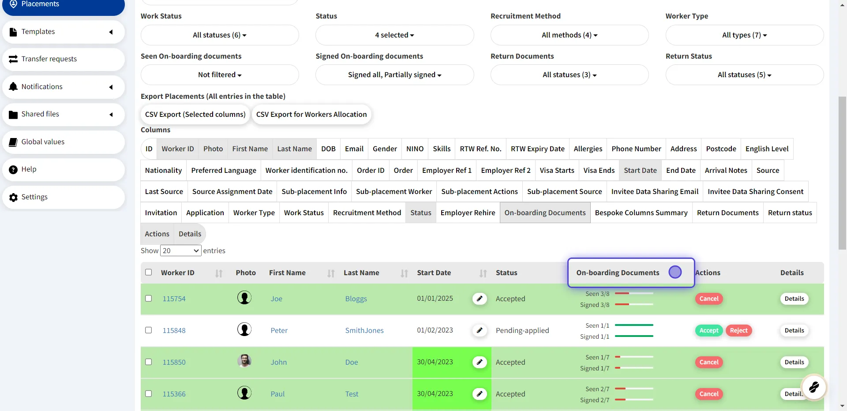847x411 pixels.
Task: Click John Doe's photo thumbnail
Action: point(244,361)
